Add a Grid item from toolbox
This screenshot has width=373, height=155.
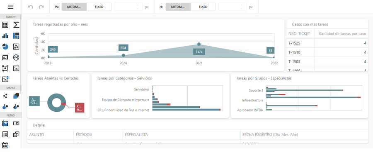click(5, 25)
